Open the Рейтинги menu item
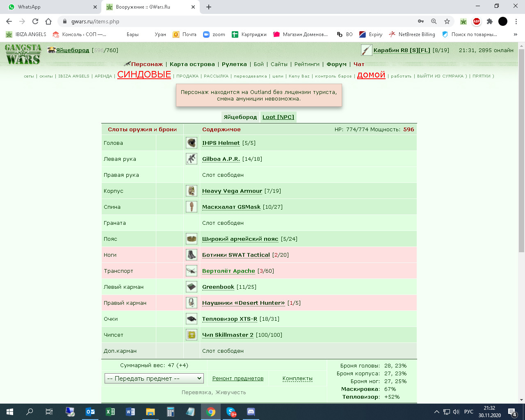The width and height of the screenshot is (525, 420). (x=307, y=64)
